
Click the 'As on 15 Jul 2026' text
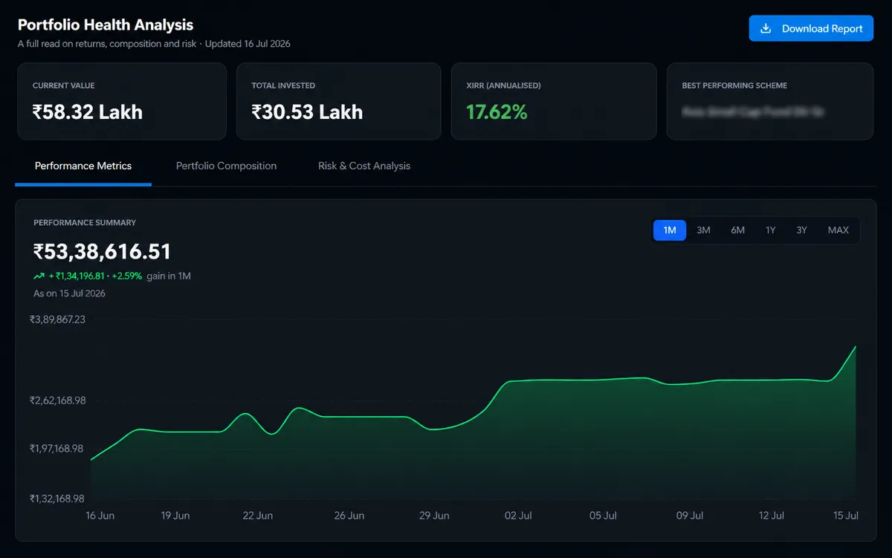pyautogui.click(x=69, y=293)
